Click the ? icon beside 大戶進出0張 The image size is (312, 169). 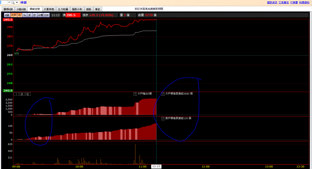coord(135,94)
